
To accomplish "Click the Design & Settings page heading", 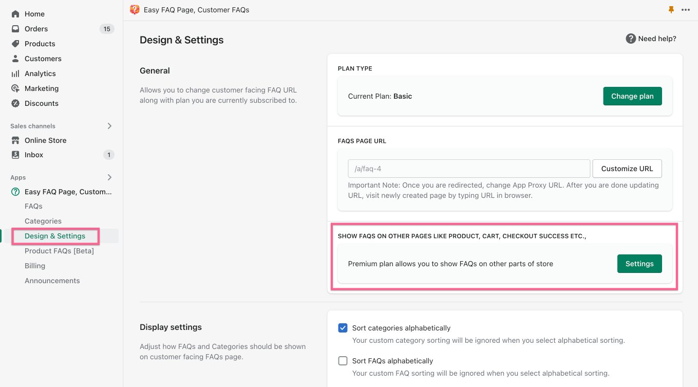I will pos(182,40).
